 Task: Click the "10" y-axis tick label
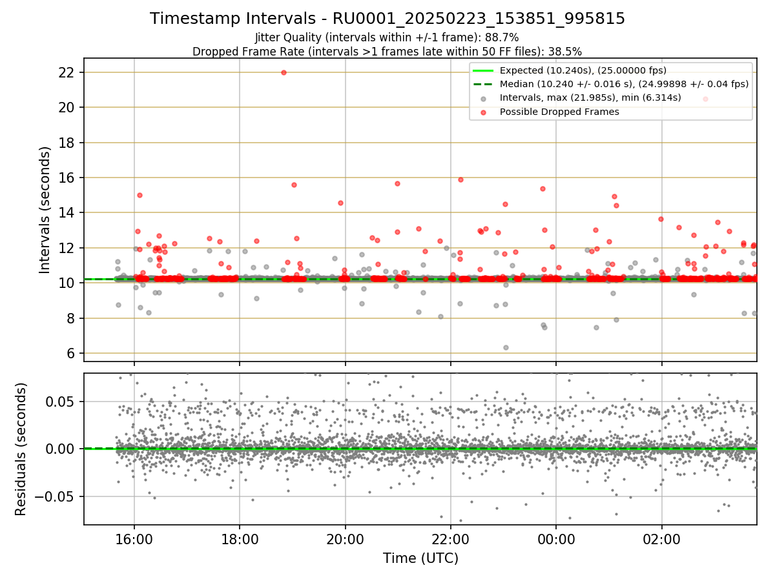(67, 283)
